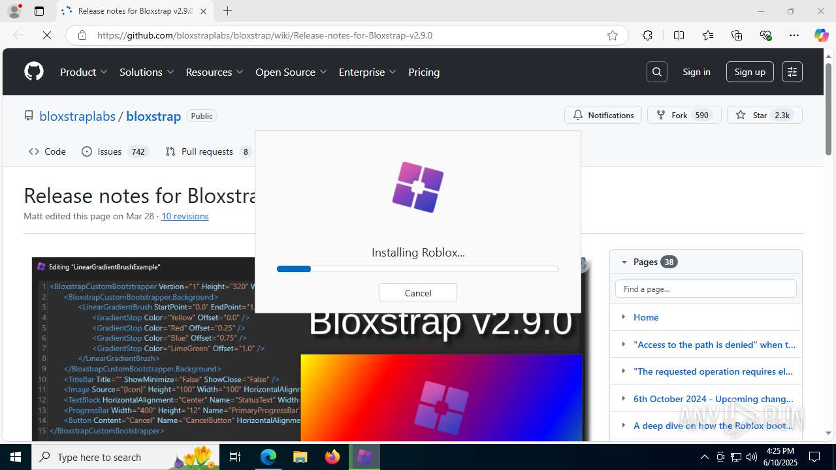The width and height of the screenshot is (836, 470).
Task: Click the page vertical scrollbar
Action: pos(829,110)
